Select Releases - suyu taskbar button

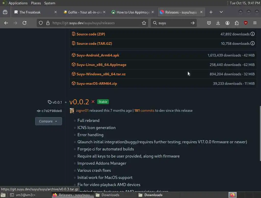(x=73, y=195)
